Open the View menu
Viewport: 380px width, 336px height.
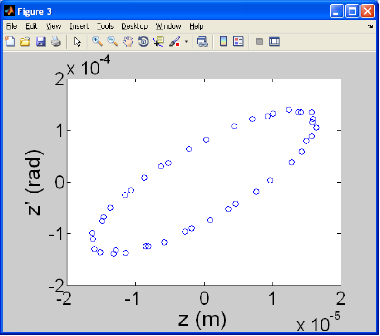pos(54,26)
